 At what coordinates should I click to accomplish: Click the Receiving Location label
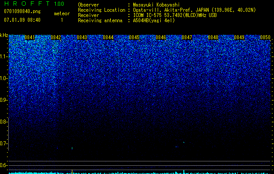(101, 10)
